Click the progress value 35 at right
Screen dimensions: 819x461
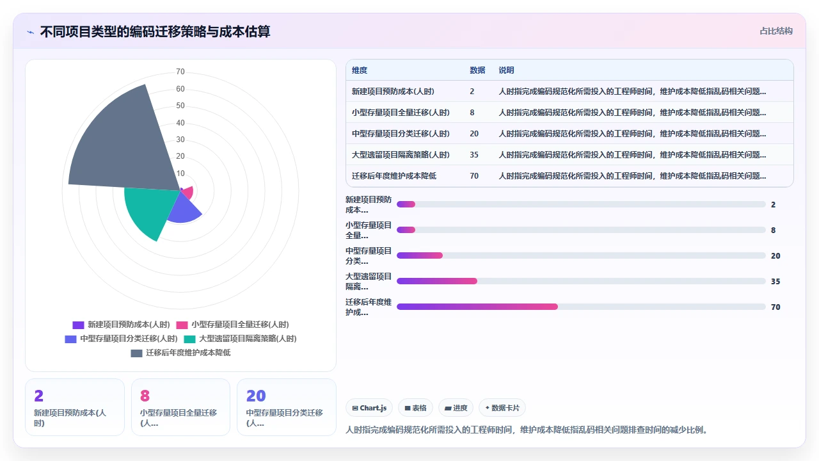point(775,282)
